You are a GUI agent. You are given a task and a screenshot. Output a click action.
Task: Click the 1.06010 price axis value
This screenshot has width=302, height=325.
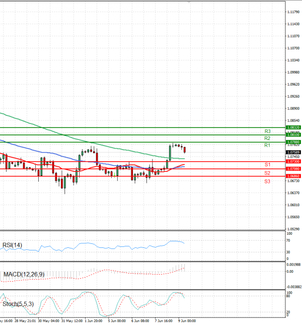[293, 205]
